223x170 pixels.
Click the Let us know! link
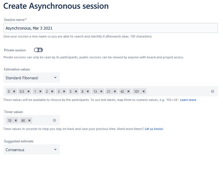point(154,129)
